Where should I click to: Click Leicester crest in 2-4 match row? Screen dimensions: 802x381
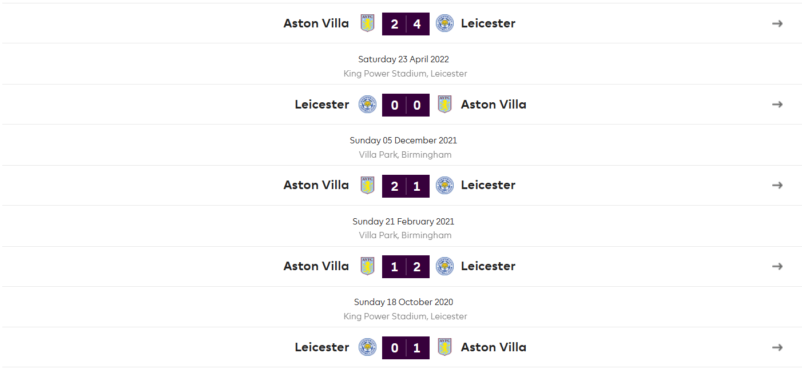click(x=444, y=23)
